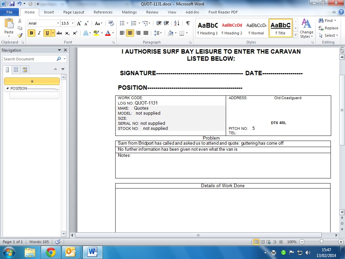Toggle Underline formatting

47,33
